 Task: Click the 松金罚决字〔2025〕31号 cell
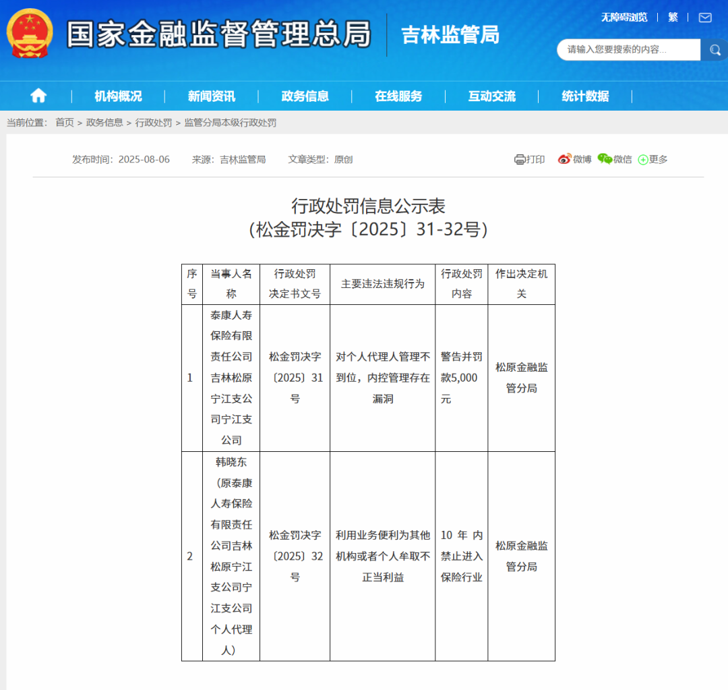(295, 378)
